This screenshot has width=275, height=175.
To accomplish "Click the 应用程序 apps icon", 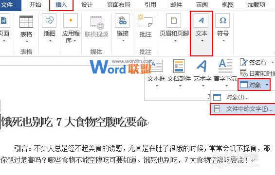I will tap(71, 20).
